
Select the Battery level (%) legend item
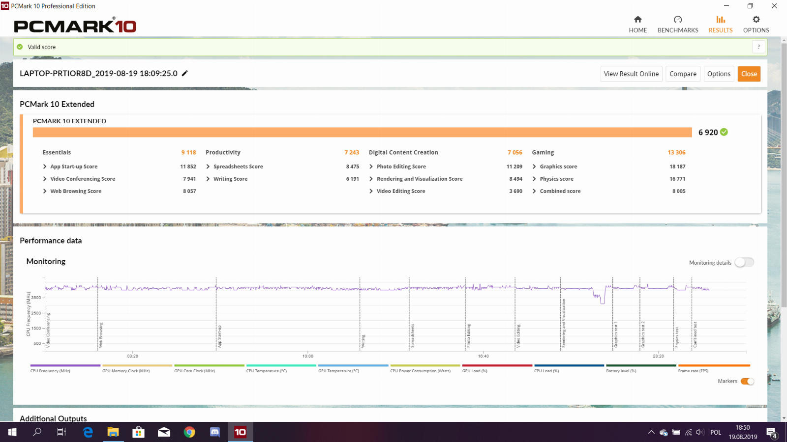click(641, 368)
